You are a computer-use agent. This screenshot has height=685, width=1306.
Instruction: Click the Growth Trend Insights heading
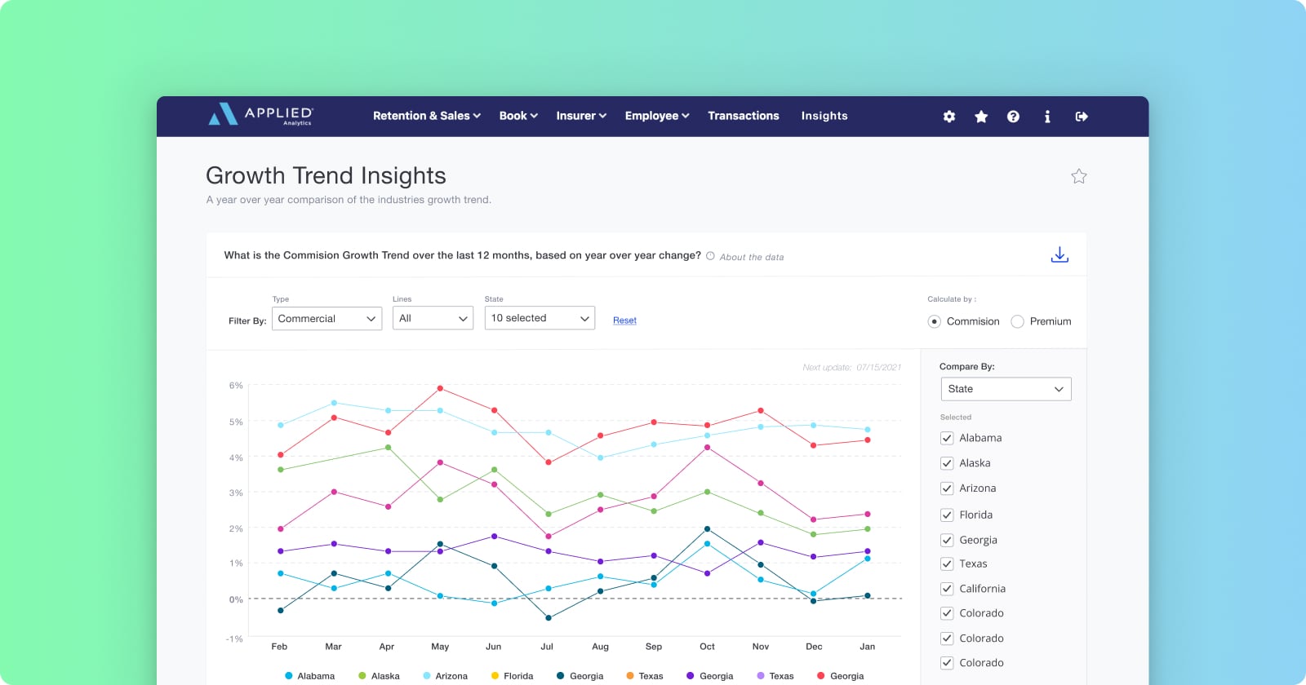point(326,176)
